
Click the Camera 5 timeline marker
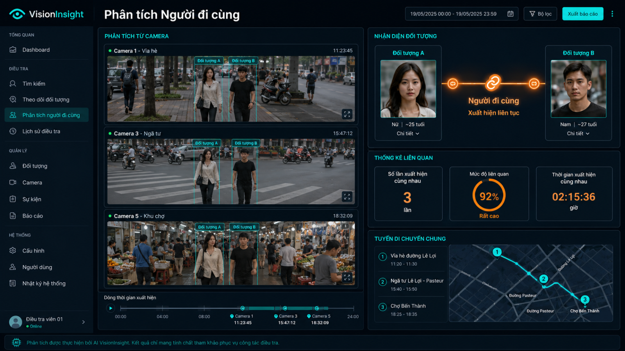point(317,308)
